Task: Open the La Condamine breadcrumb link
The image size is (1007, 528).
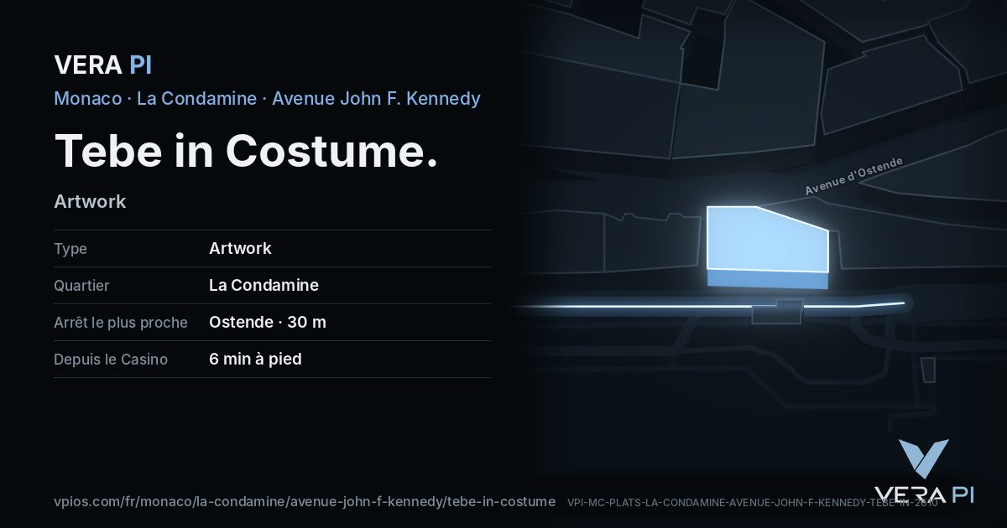Action: click(196, 98)
